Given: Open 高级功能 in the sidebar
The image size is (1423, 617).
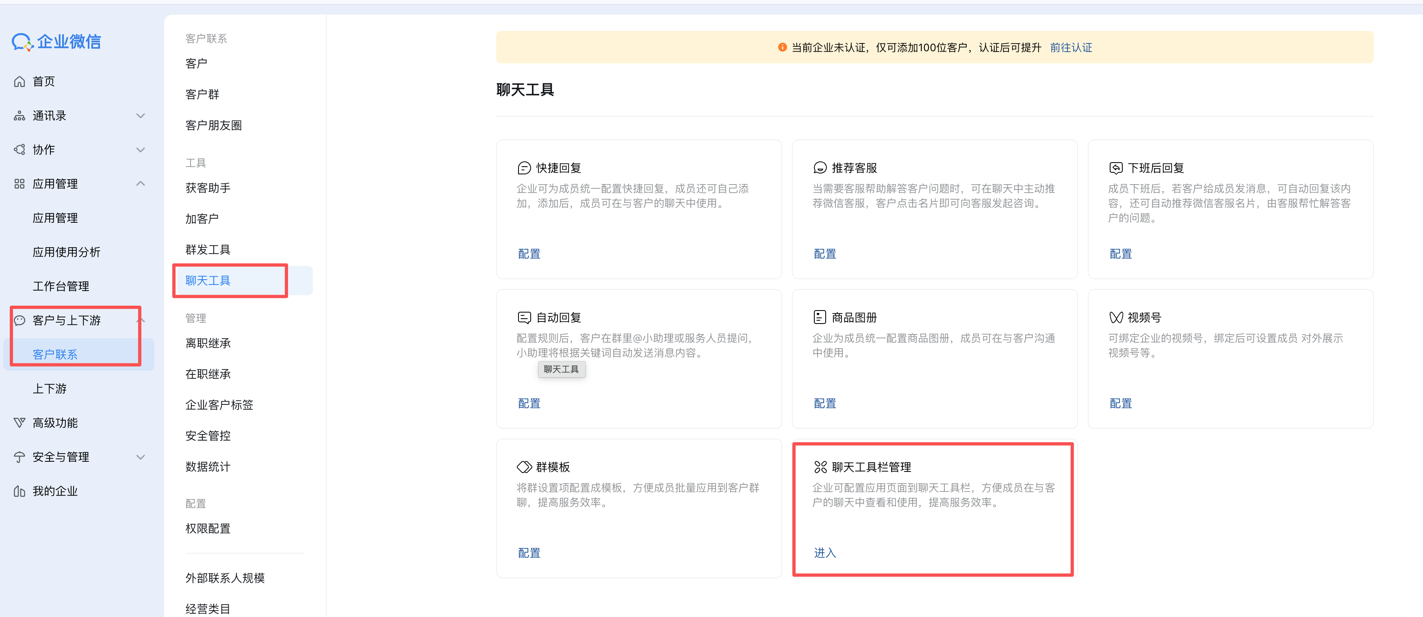Looking at the screenshot, I should coord(55,423).
